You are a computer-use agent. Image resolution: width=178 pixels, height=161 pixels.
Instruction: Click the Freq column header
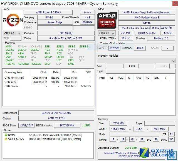(102, 78)
